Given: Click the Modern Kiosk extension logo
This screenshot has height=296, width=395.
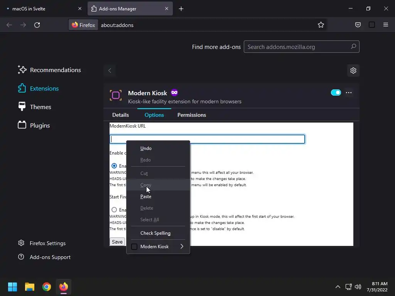Looking at the screenshot, I should click(x=116, y=96).
